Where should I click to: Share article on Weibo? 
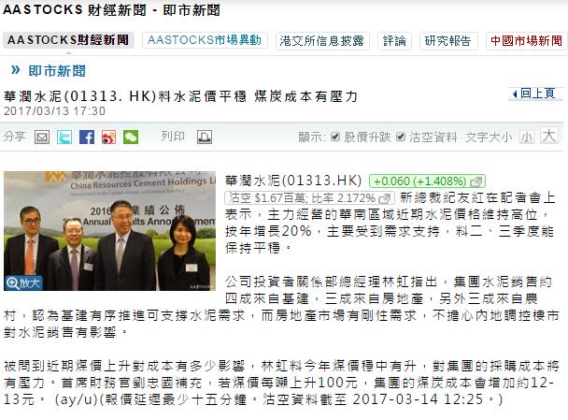point(108,138)
